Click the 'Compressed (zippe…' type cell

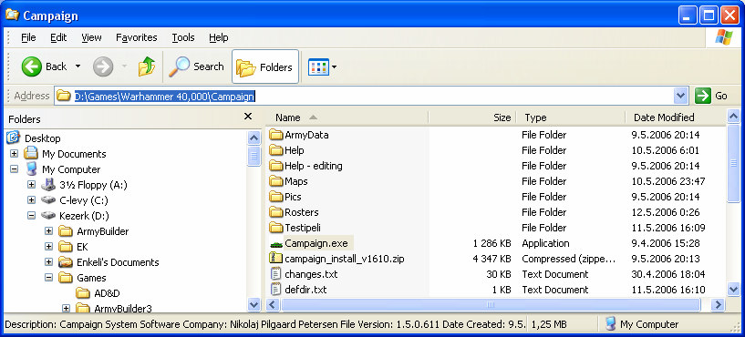pos(569,259)
